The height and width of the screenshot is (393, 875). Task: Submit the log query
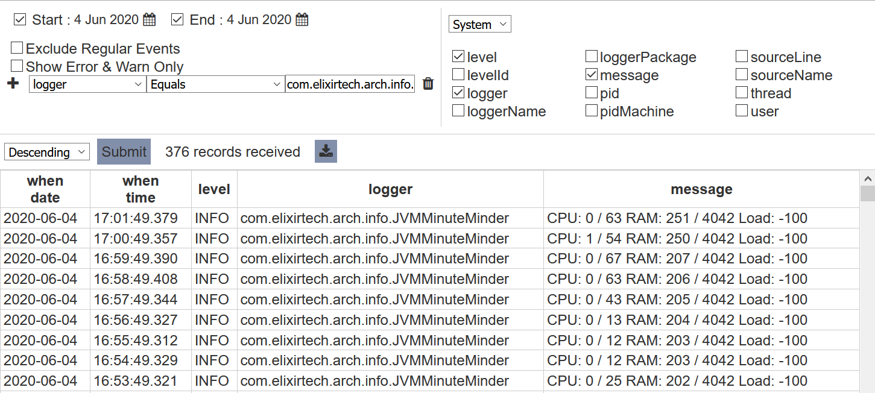(x=124, y=151)
